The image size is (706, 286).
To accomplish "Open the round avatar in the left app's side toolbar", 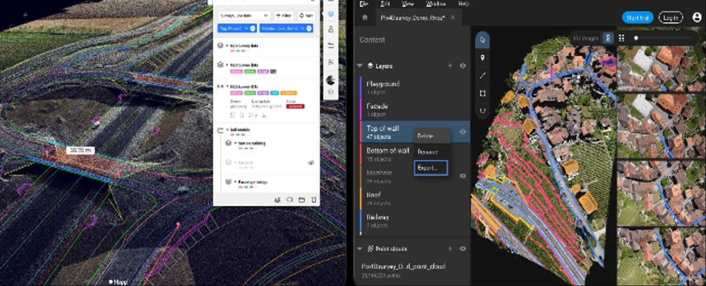I will (330, 80).
